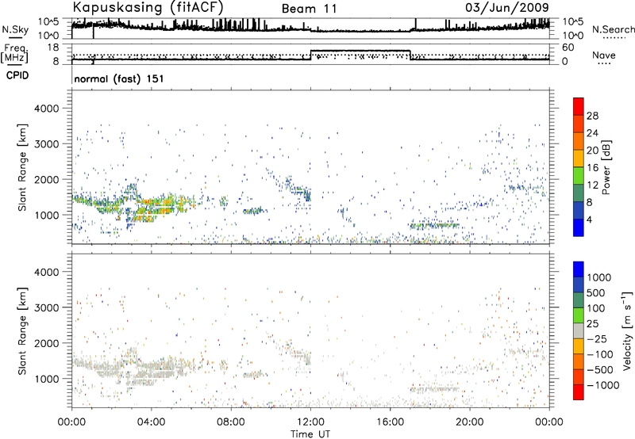Click the date '03/Jun/2009'

click(507, 7)
